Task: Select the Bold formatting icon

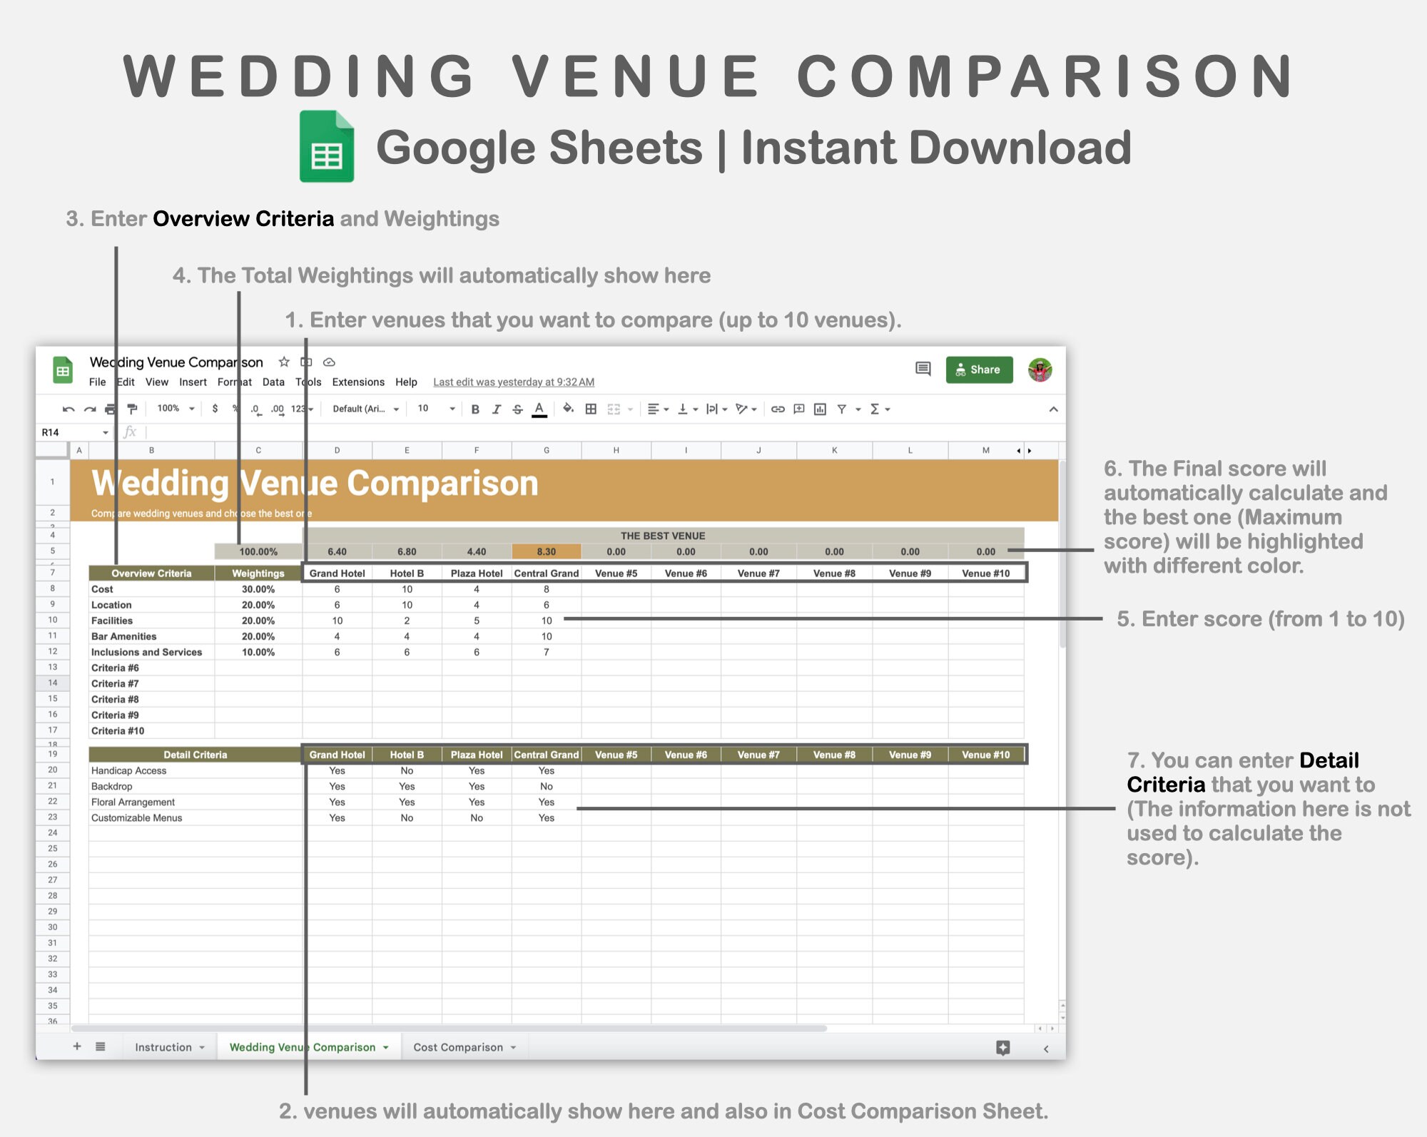Action: [474, 409]
